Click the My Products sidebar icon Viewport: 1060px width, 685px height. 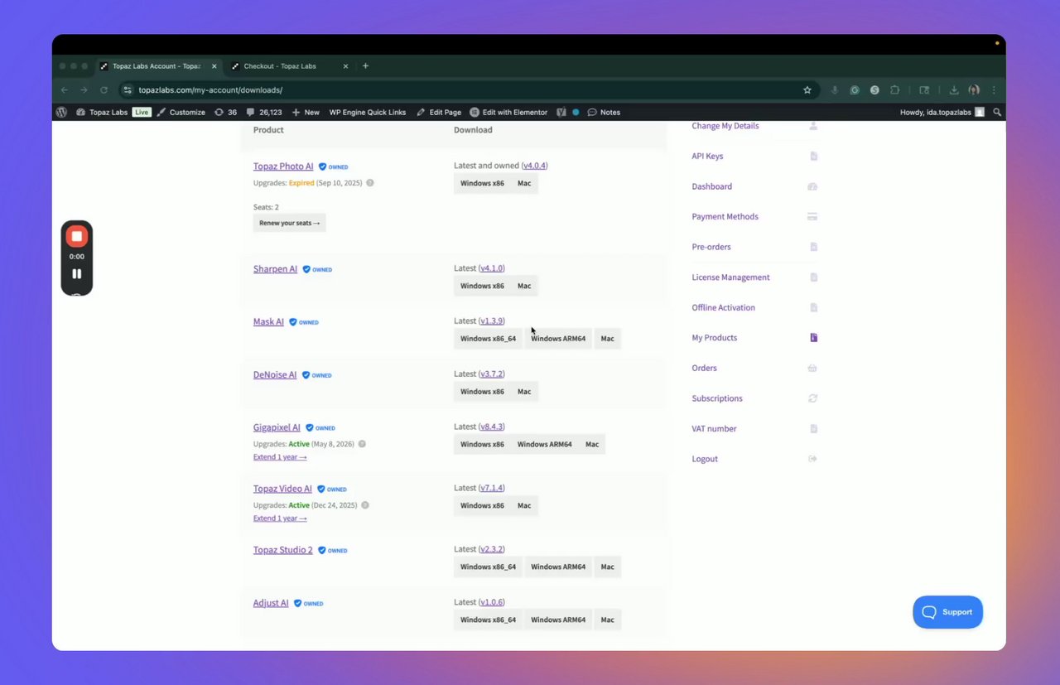(x=813, y=338)
